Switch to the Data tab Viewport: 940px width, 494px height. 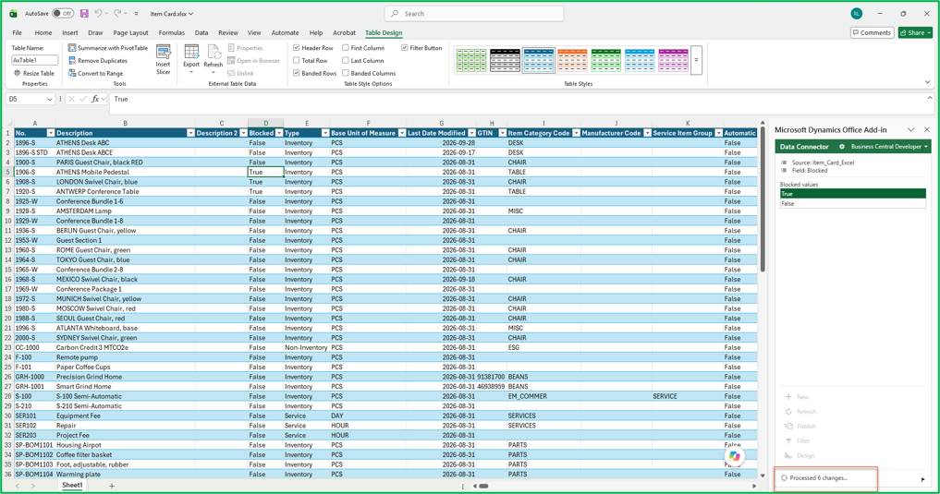pos(201,33)
